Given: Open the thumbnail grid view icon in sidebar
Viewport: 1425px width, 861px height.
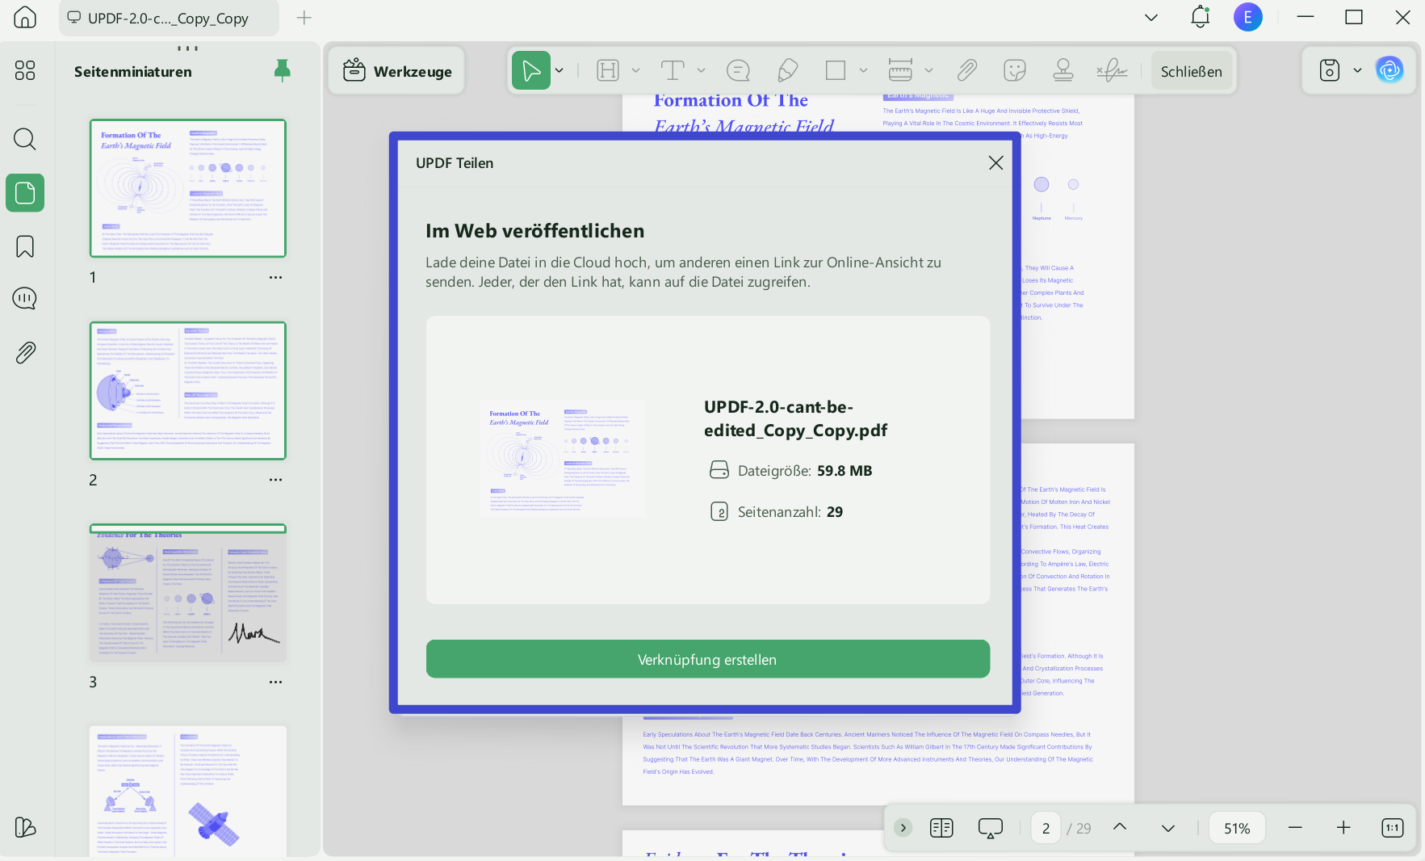Looking at the screenshot, I should [x=25, y=70].
